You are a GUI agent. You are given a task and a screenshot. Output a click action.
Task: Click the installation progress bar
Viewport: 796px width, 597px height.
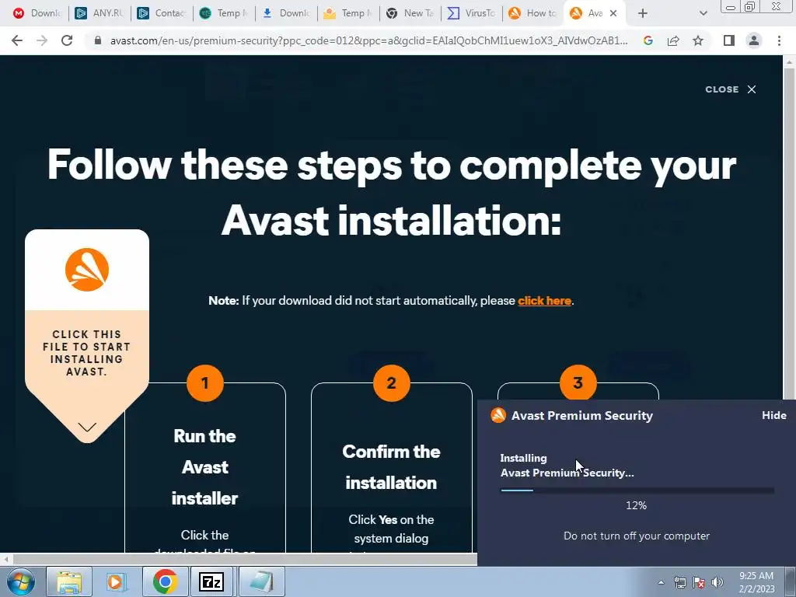(637, 491)
